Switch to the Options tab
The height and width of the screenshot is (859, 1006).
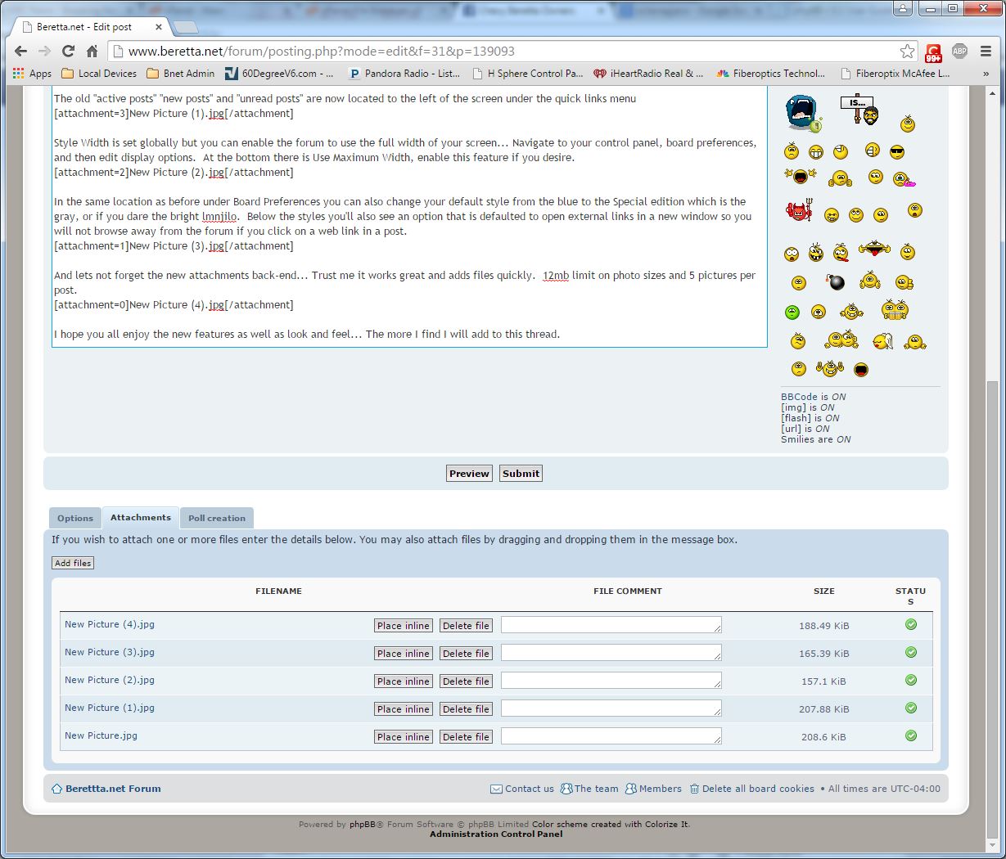(75, 518)
